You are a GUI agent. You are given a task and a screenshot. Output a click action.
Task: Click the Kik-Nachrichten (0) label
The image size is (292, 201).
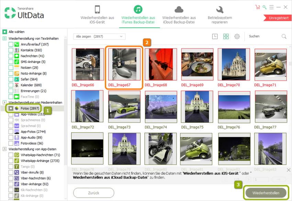pyautogui.click(x=34, y=190)
